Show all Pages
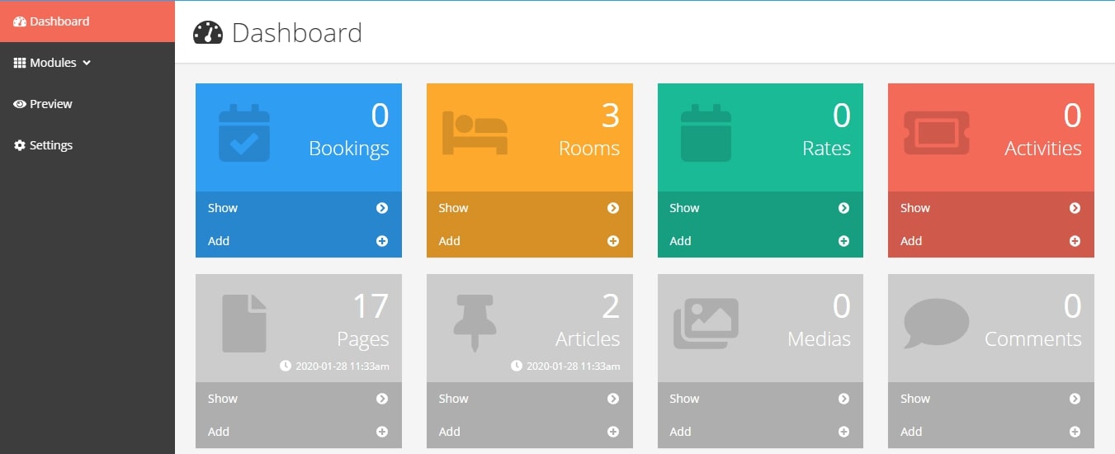The width and height of the screenshot is (1115, 454). tap(299, 399)
